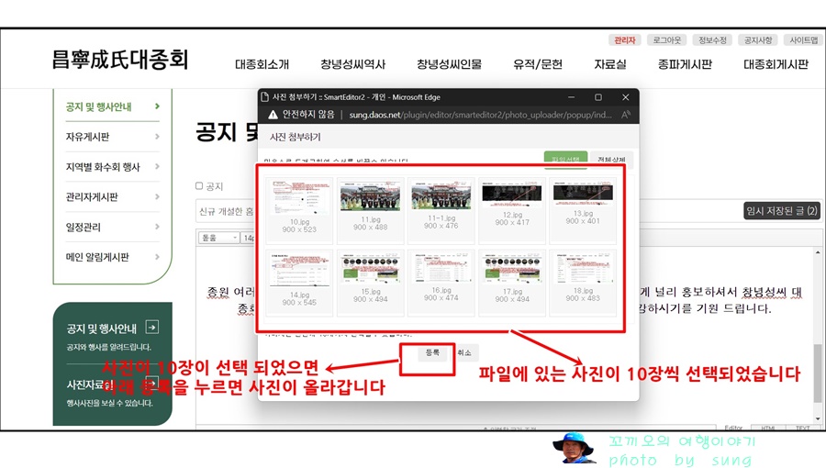Select the 16.jpg thumbnail
This screenshot has width=826, height=468.
[x=441, y=284]
